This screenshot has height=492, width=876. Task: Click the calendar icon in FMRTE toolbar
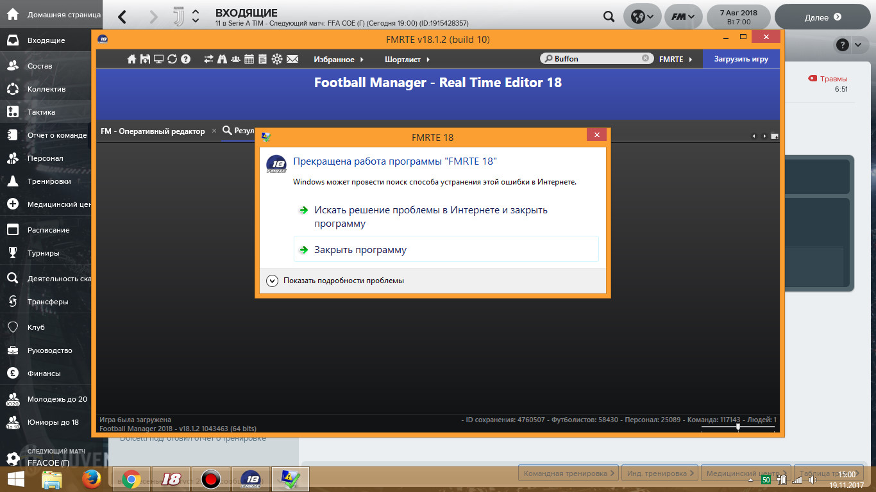249,59
